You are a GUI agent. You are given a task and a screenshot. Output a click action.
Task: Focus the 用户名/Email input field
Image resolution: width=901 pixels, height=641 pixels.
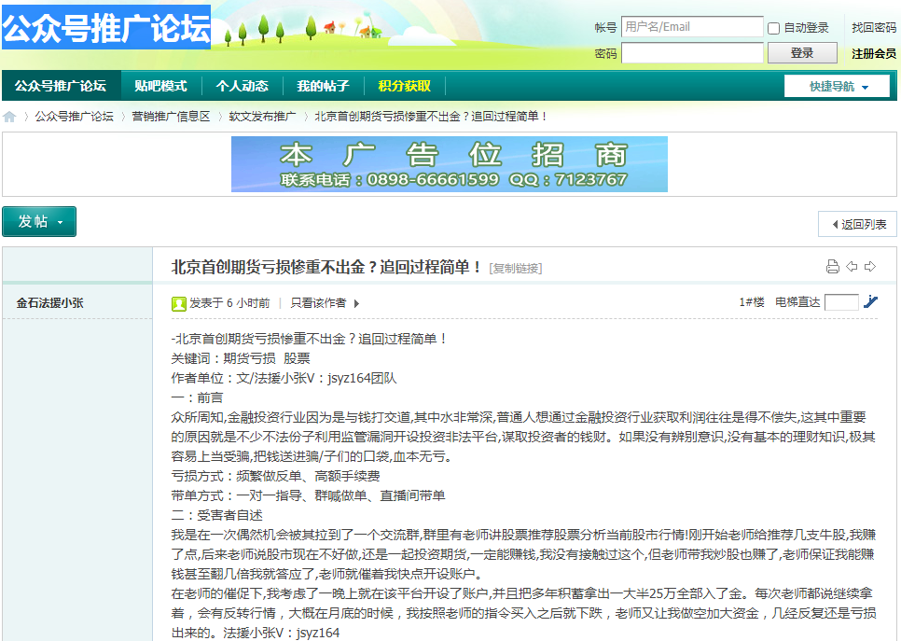(x=692, y=26)
